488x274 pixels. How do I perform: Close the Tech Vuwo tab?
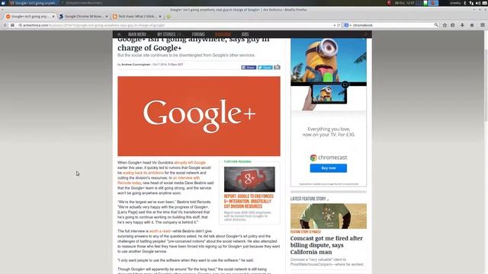(x=160, y=16)
